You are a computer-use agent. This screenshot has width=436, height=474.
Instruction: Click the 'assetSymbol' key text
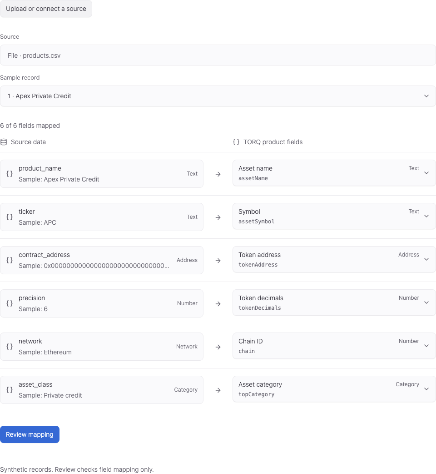pos(257,222)
